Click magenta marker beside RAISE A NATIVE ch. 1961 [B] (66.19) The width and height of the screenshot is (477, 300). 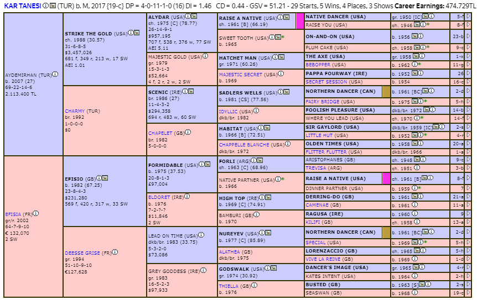coord(300,21)
